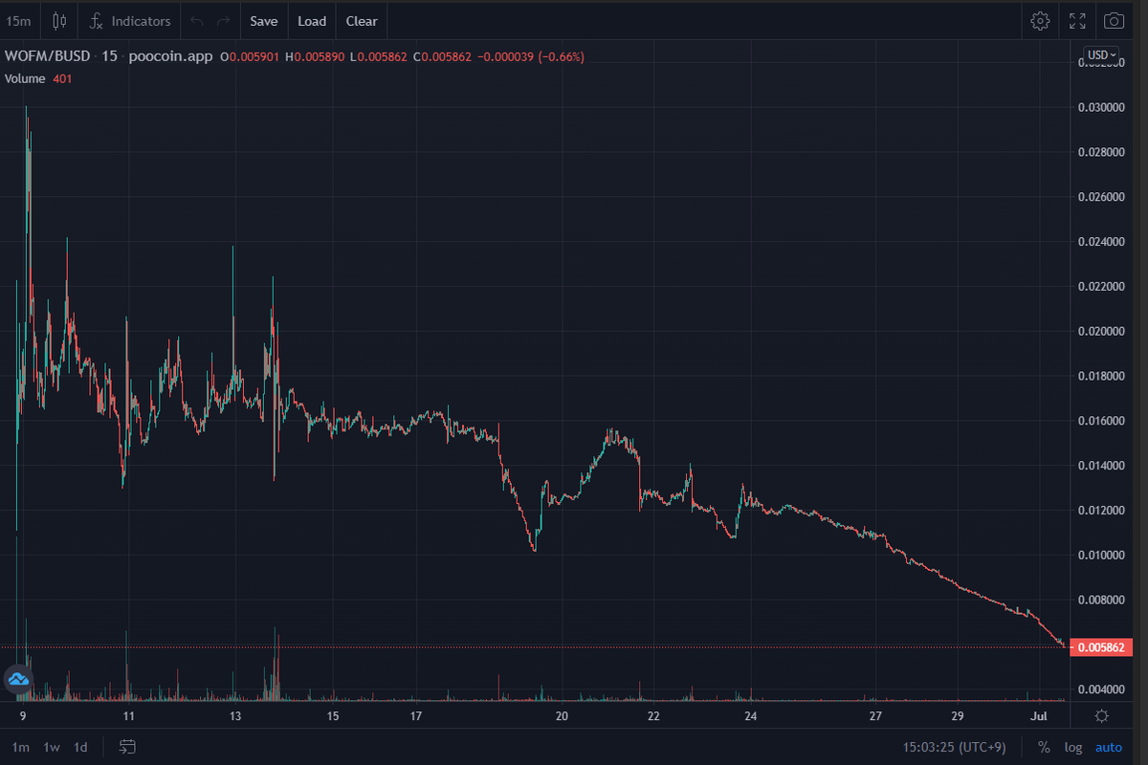The image size is (1148, 765).
Task: Click the 0.004000 price scale label
Action: (1100, 689)
